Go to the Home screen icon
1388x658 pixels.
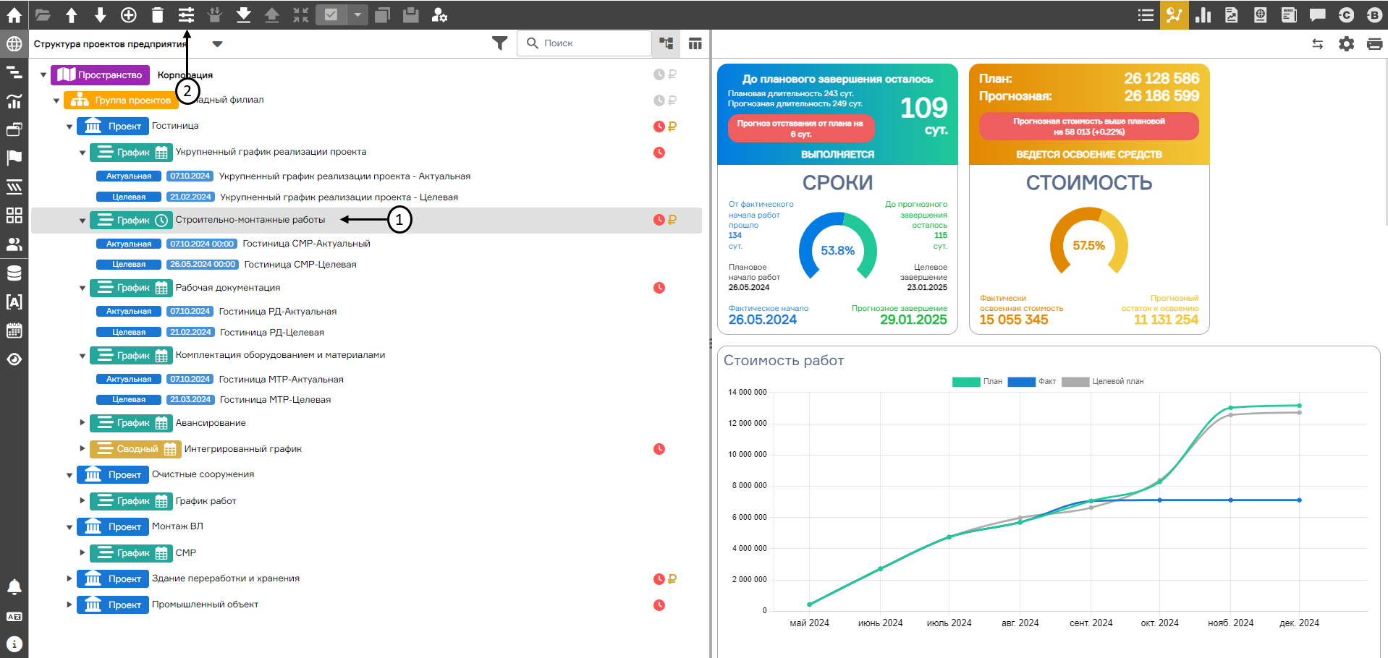(14, 14)
